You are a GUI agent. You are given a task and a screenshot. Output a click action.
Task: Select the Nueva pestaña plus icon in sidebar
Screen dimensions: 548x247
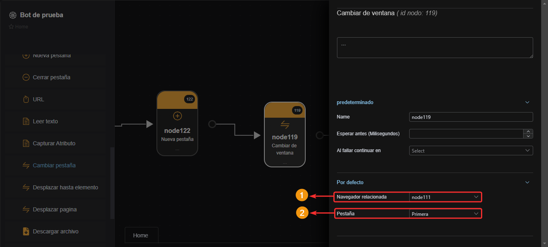(26, 55)
